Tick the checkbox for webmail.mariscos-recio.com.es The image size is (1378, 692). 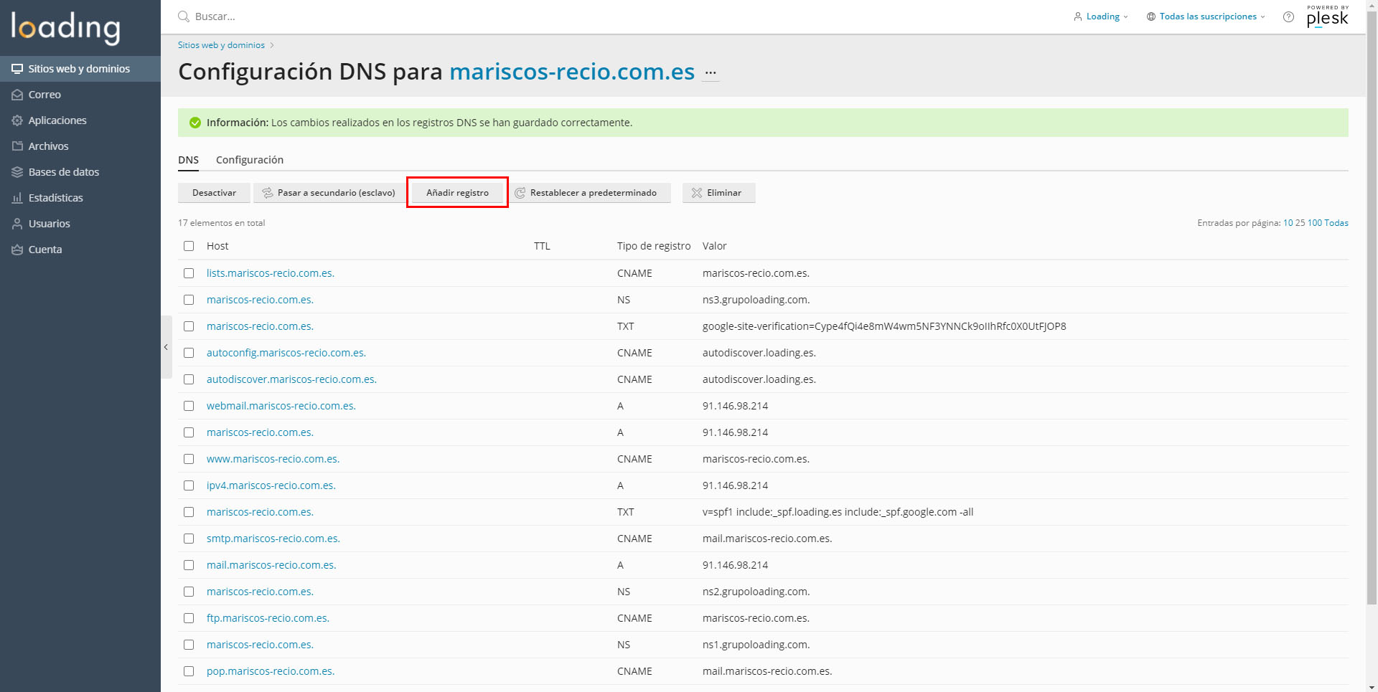(x=189, y=406)
